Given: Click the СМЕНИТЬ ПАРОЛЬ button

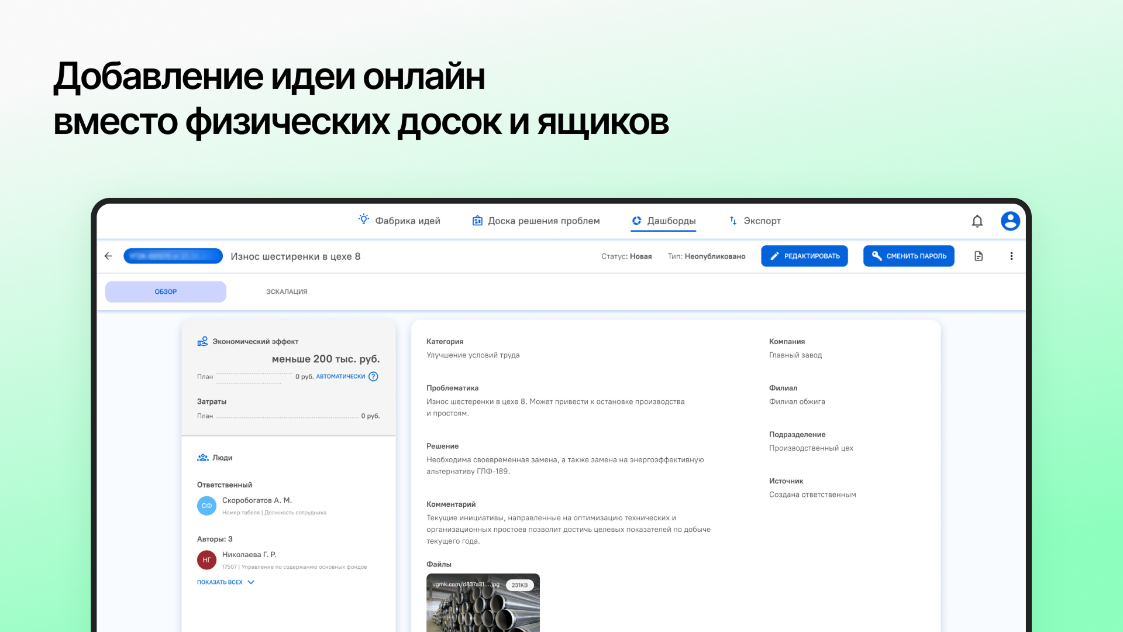Looking at the screenshot, I should pos(908,256).
